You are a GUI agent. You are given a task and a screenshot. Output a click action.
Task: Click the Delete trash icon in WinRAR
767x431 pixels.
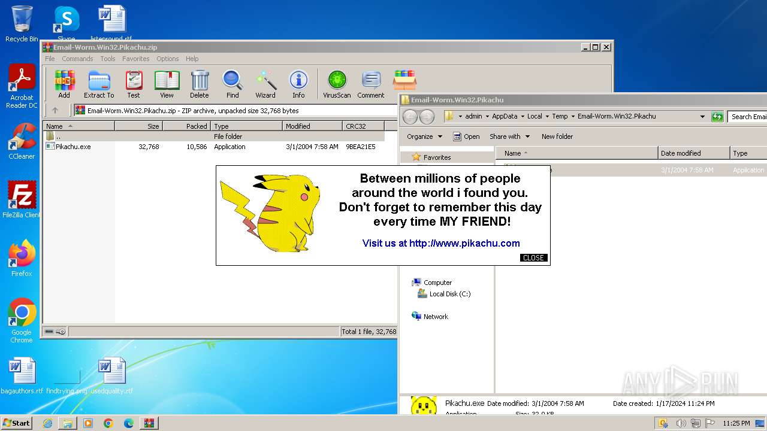[x=200, y=84]
